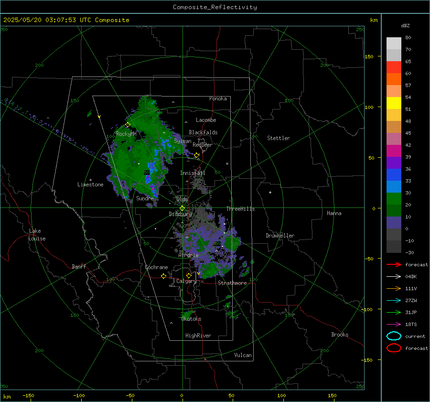Pick the red 60–65 dBZ swatch

(394, 67)
